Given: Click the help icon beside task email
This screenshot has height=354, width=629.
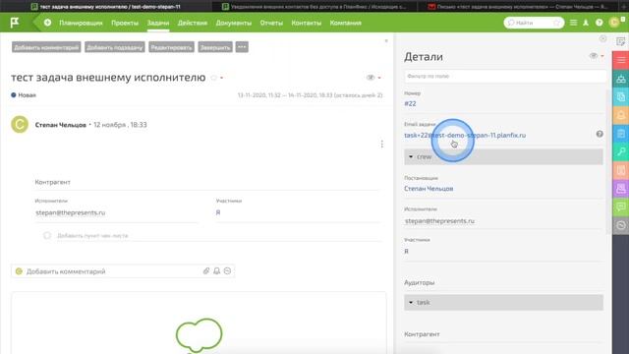Looking at the screenshot, I should coord(600,134).
